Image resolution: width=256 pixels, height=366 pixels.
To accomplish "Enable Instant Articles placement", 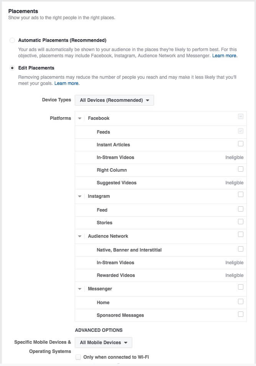I will click(x=240, y=144).
